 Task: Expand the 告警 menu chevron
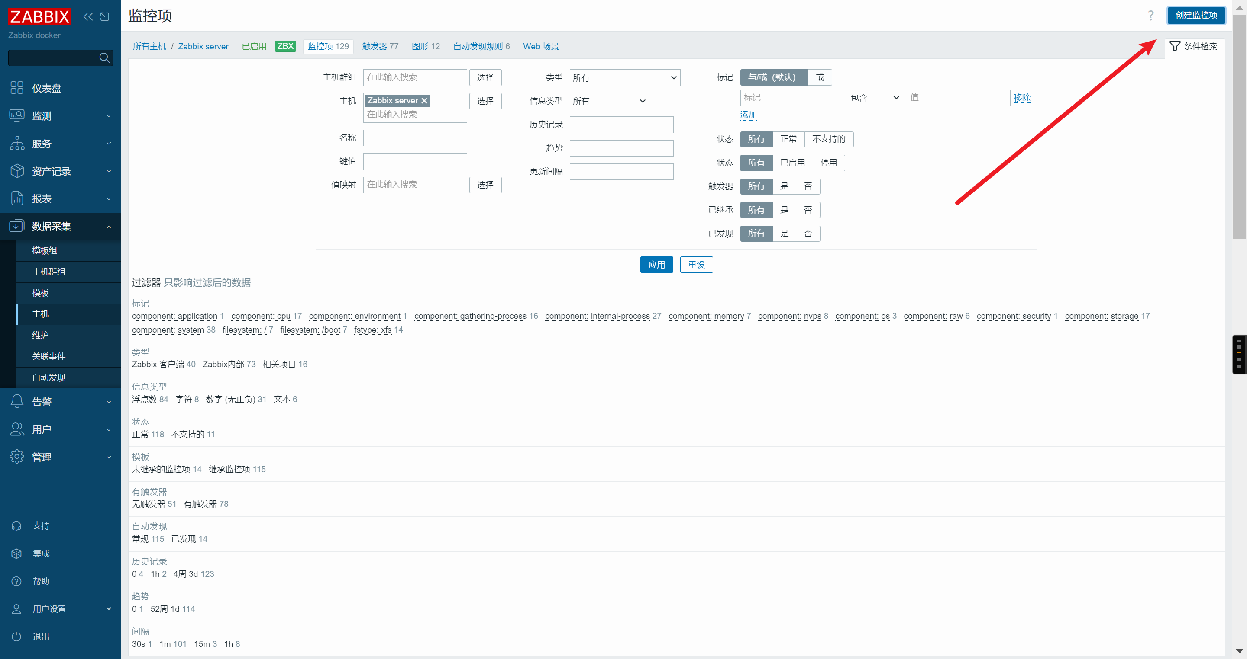point(109,402)
